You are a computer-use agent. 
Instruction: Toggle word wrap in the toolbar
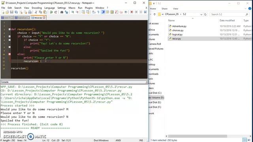point(94,12)
